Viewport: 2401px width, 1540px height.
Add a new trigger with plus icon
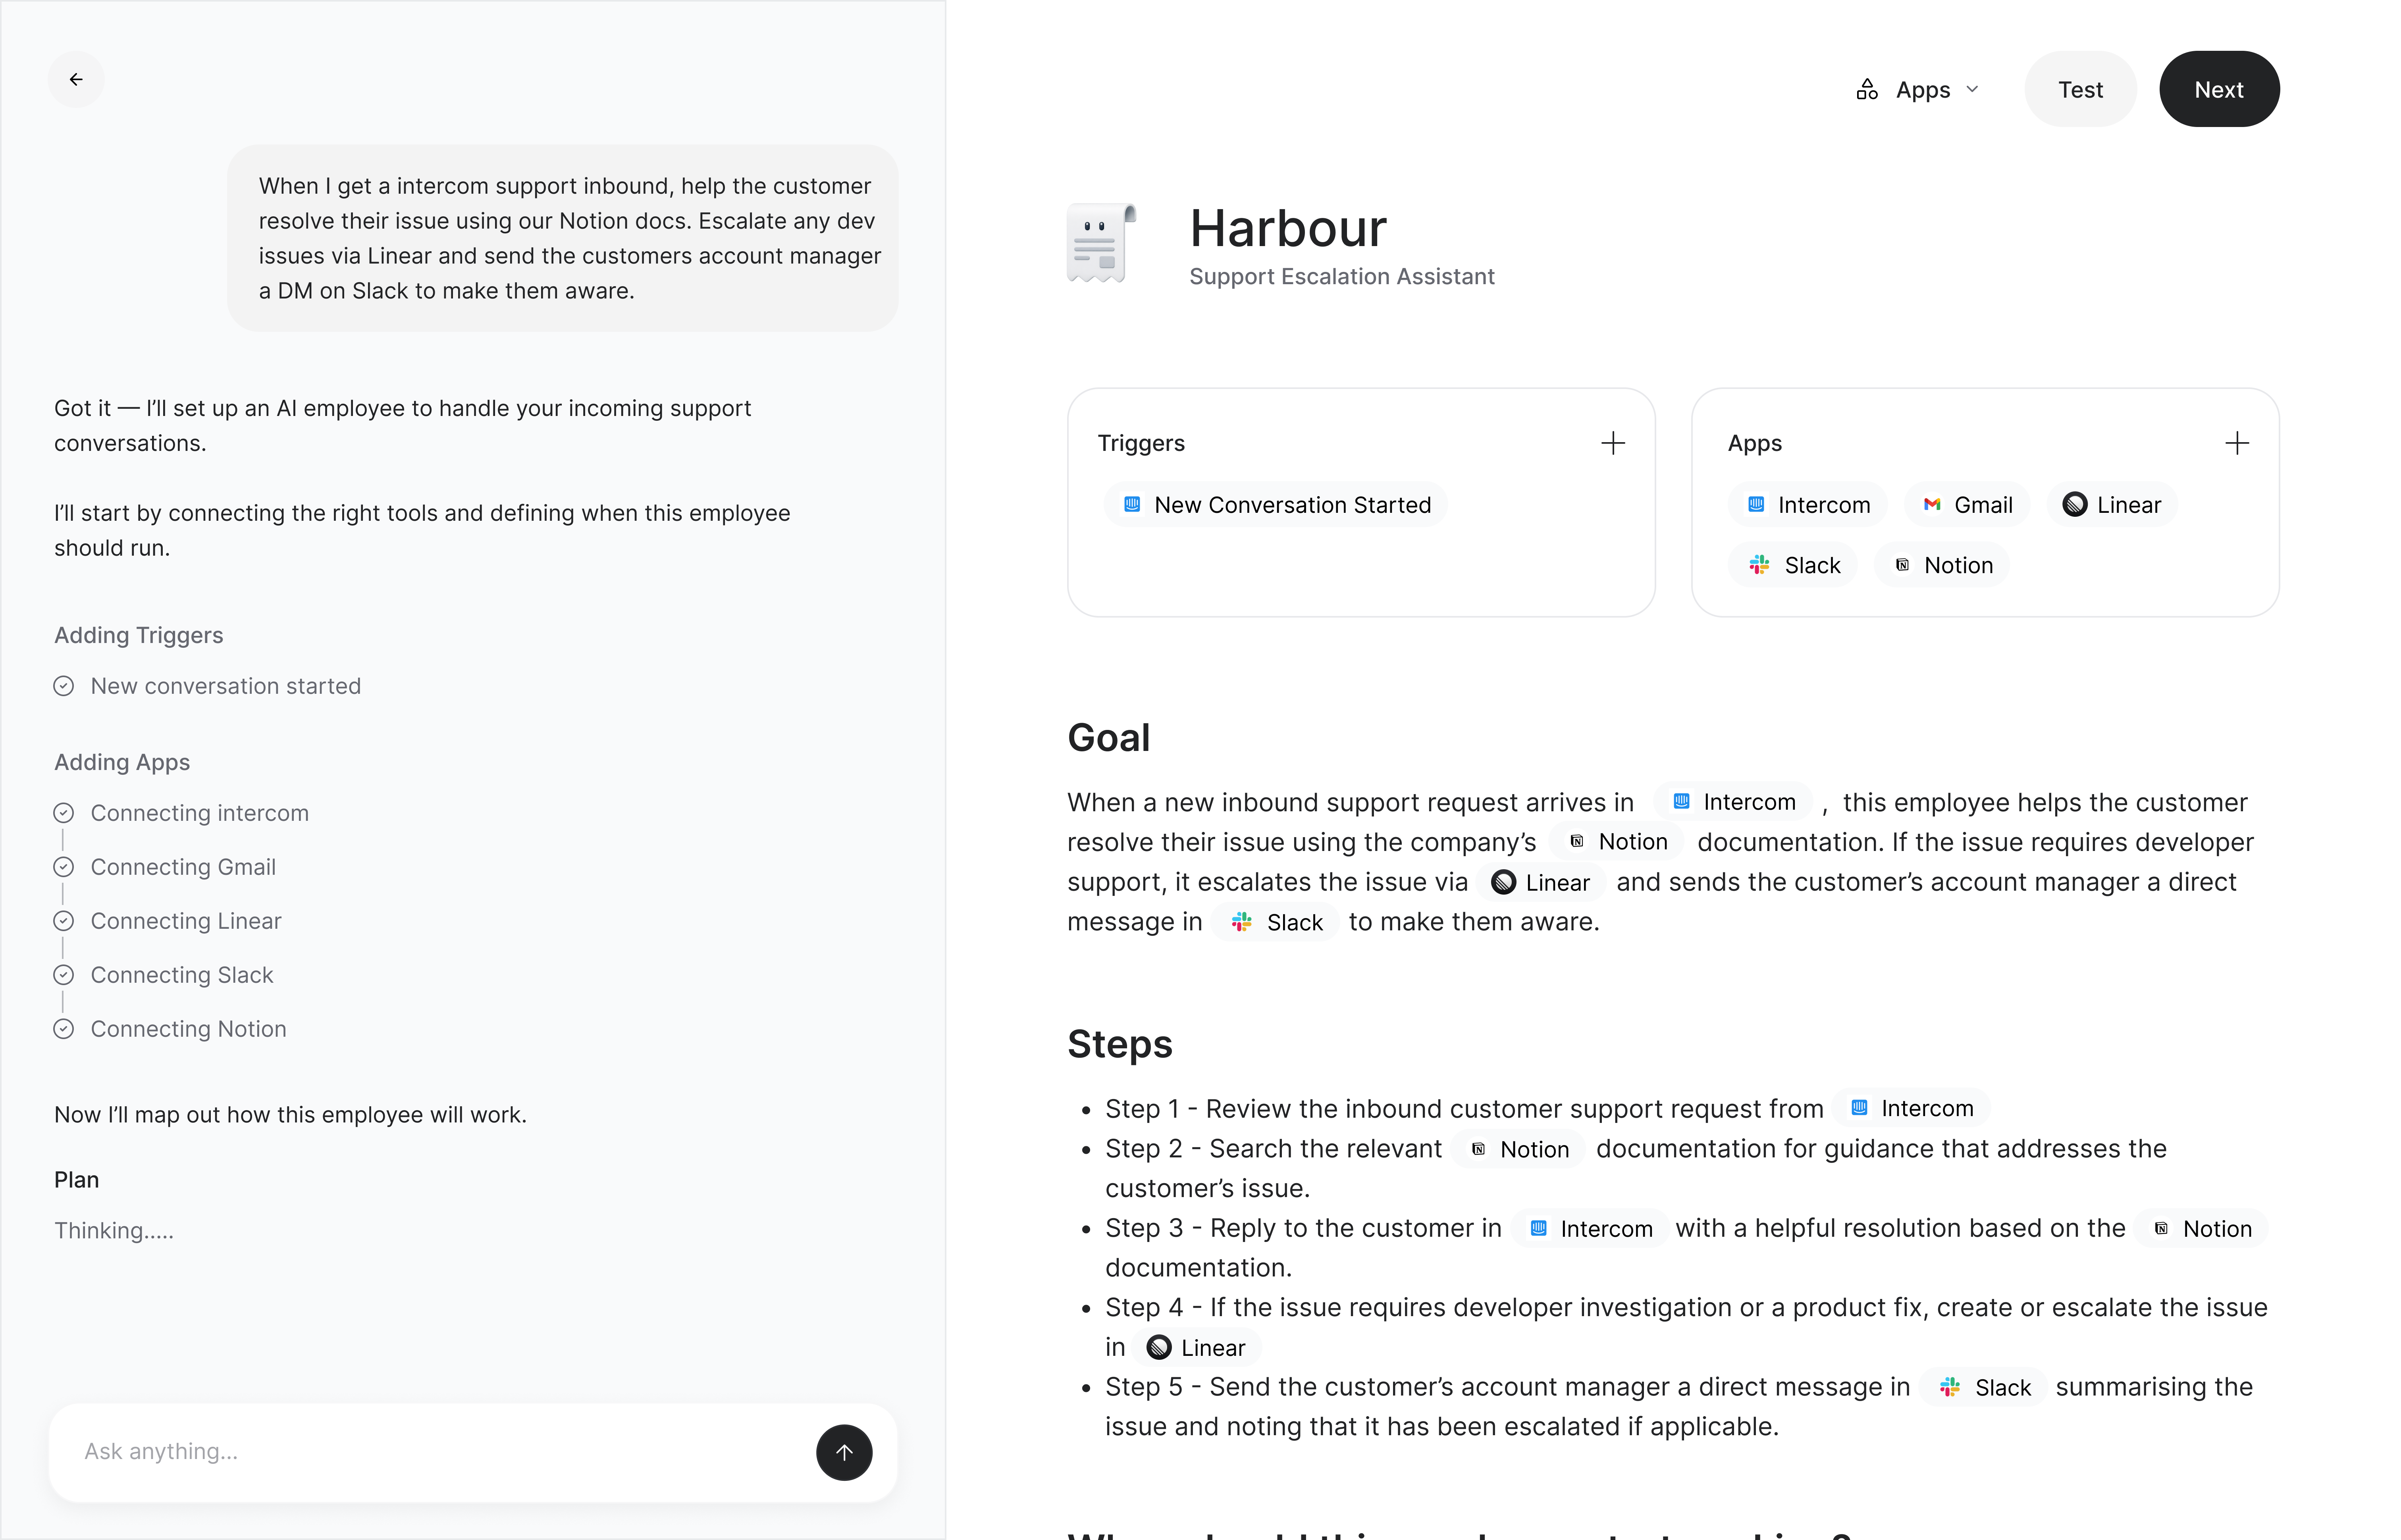tap(1612, 443)
